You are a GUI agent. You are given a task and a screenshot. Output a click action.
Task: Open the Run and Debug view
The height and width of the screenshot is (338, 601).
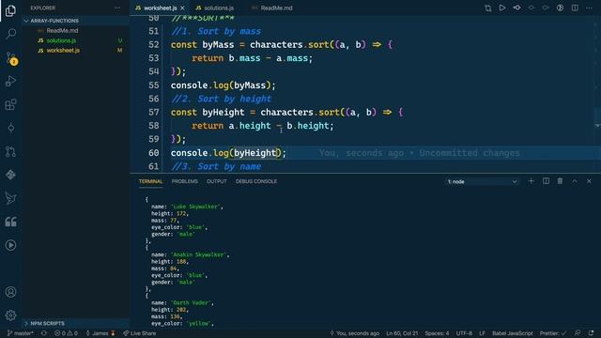(10, 82)
